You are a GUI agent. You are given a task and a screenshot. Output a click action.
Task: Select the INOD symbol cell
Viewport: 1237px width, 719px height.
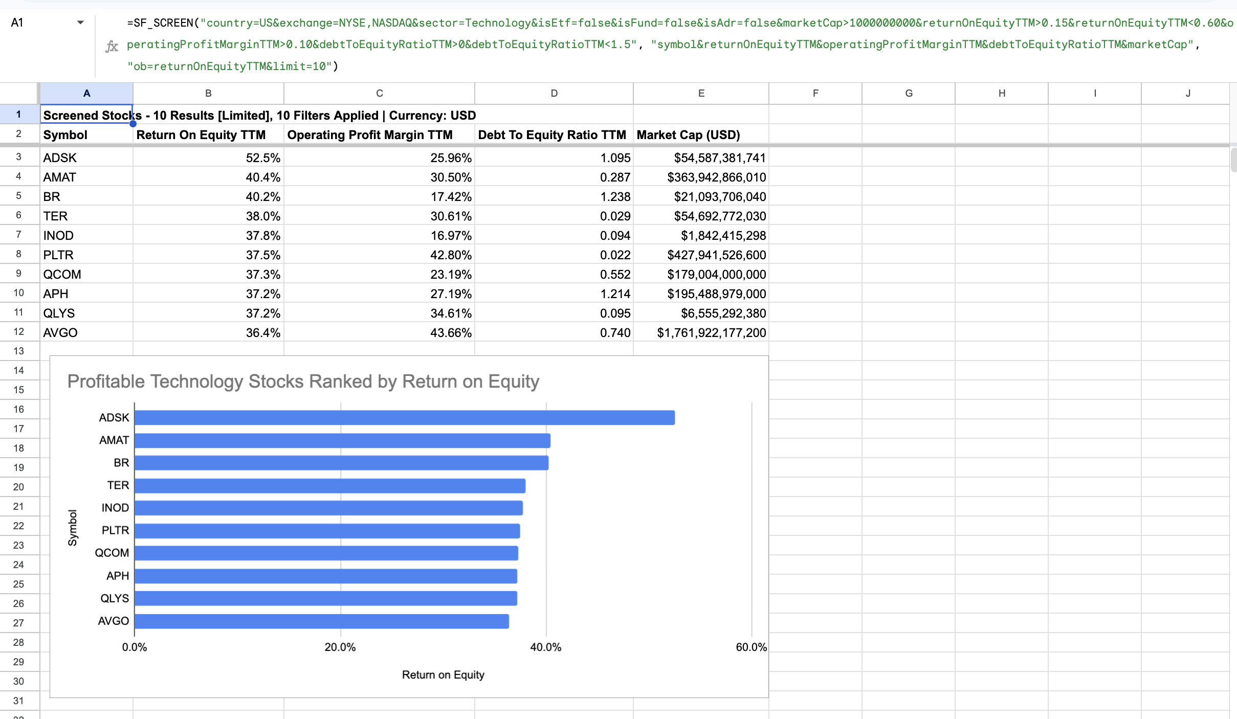(x=86, y=235)
